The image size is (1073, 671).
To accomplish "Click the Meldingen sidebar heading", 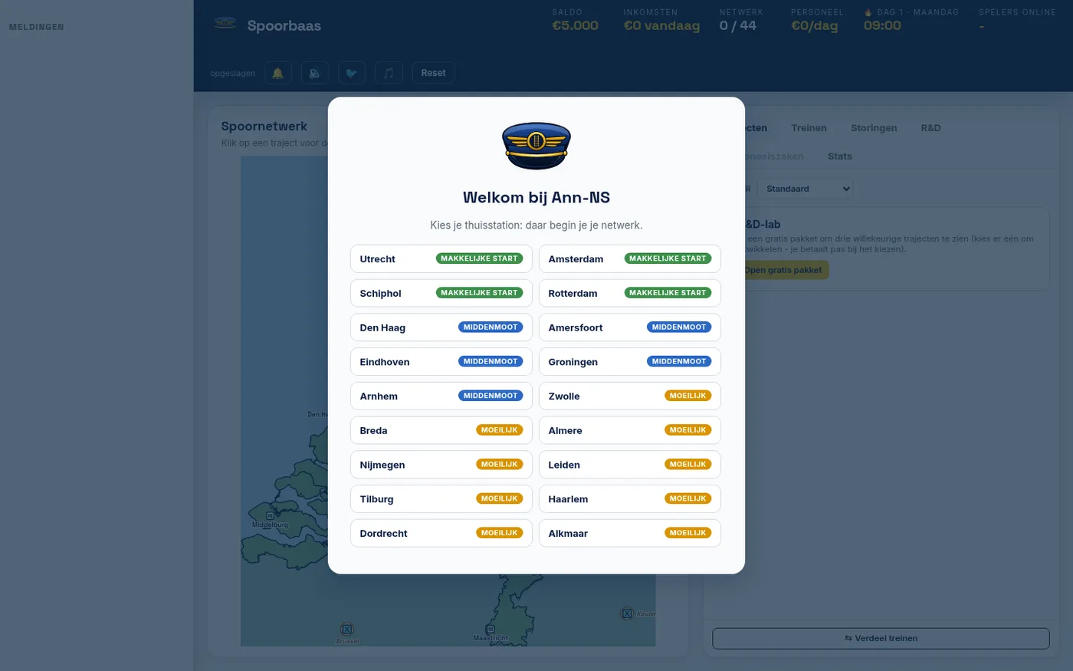I will (x=36, y=27).
